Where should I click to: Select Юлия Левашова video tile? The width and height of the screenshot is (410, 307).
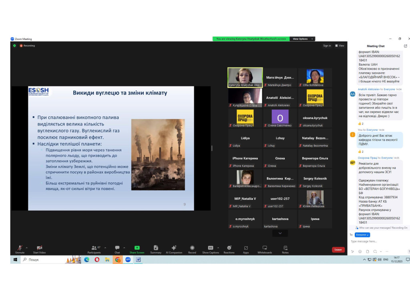315,199
